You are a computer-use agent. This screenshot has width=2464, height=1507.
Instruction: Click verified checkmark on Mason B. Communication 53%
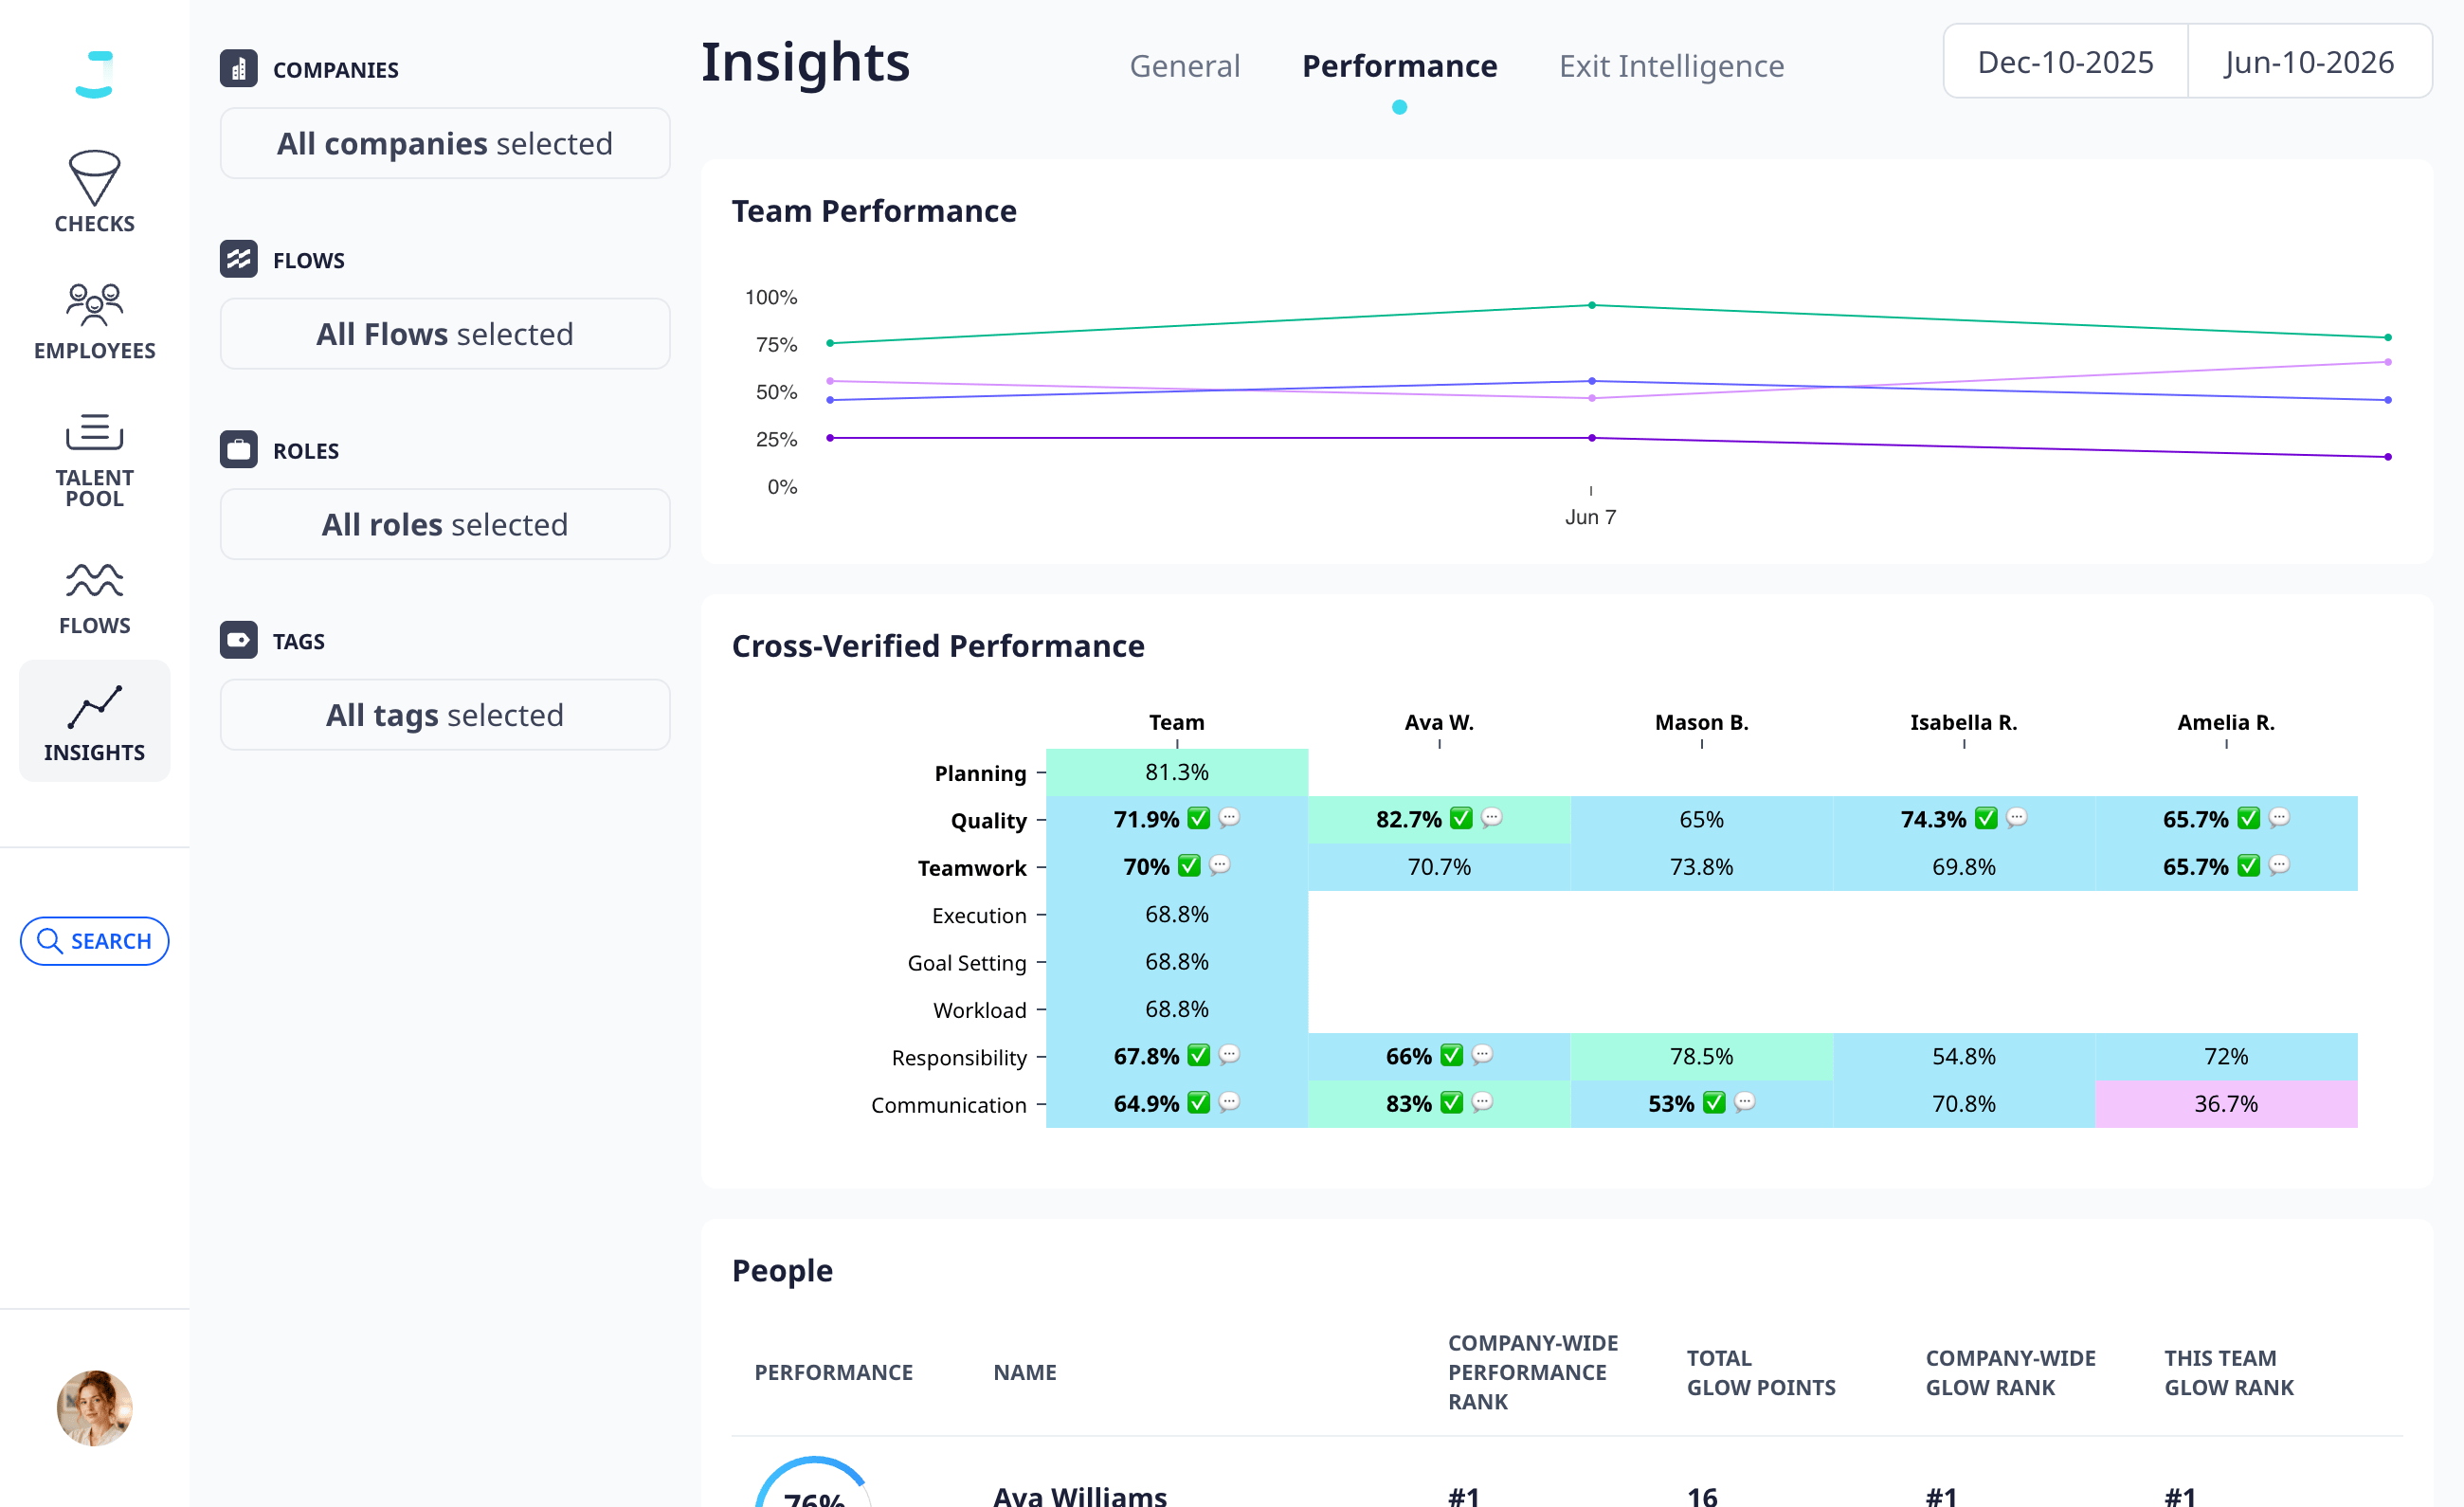tap(1714, 1103)
